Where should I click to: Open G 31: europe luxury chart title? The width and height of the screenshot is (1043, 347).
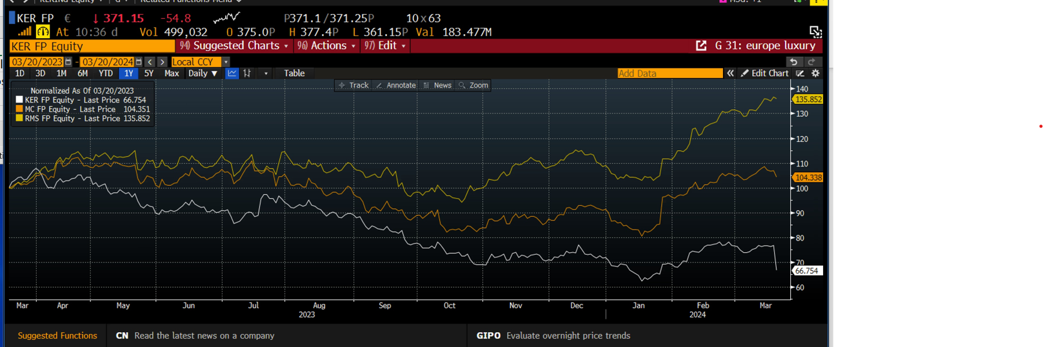click(x=765, y=46)
